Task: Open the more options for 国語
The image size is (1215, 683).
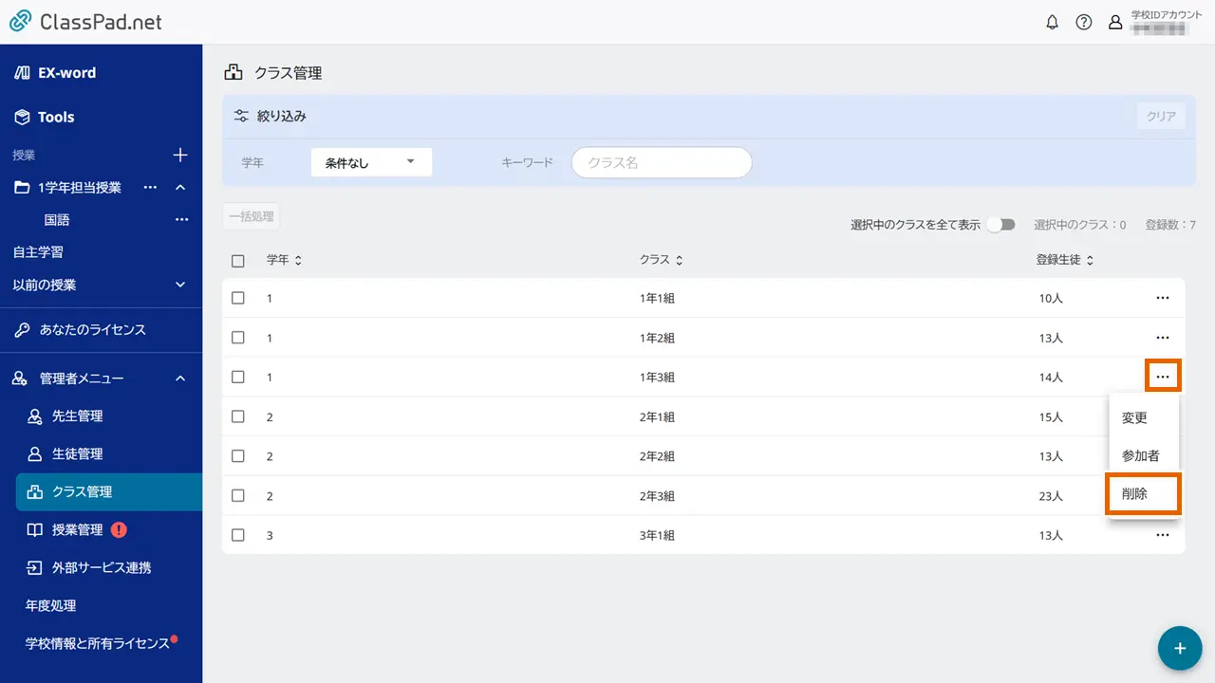Action: 181,220
